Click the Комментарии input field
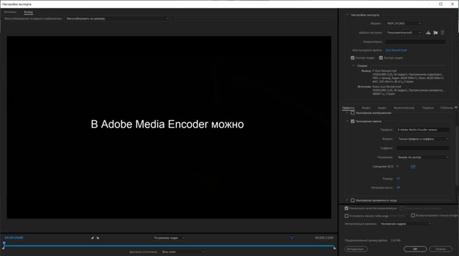 [415, 42]
